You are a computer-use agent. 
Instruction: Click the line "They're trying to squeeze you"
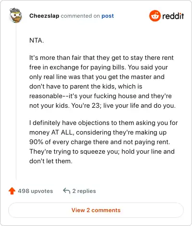[102, 152]
